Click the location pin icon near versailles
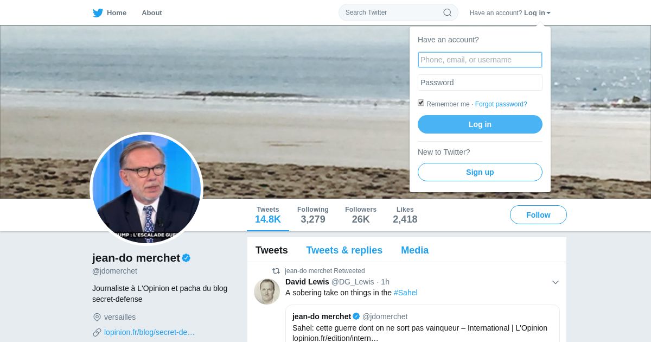 [x=97, y=317]
